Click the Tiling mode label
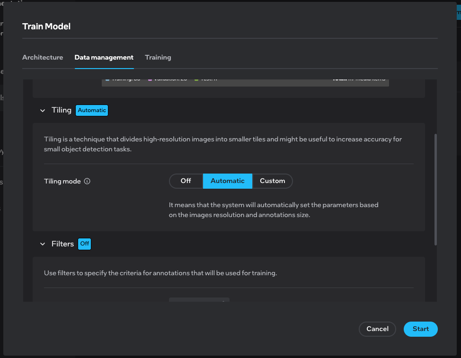Image resolution: width=461 pixels, height=358 pixels. (62, 181)
